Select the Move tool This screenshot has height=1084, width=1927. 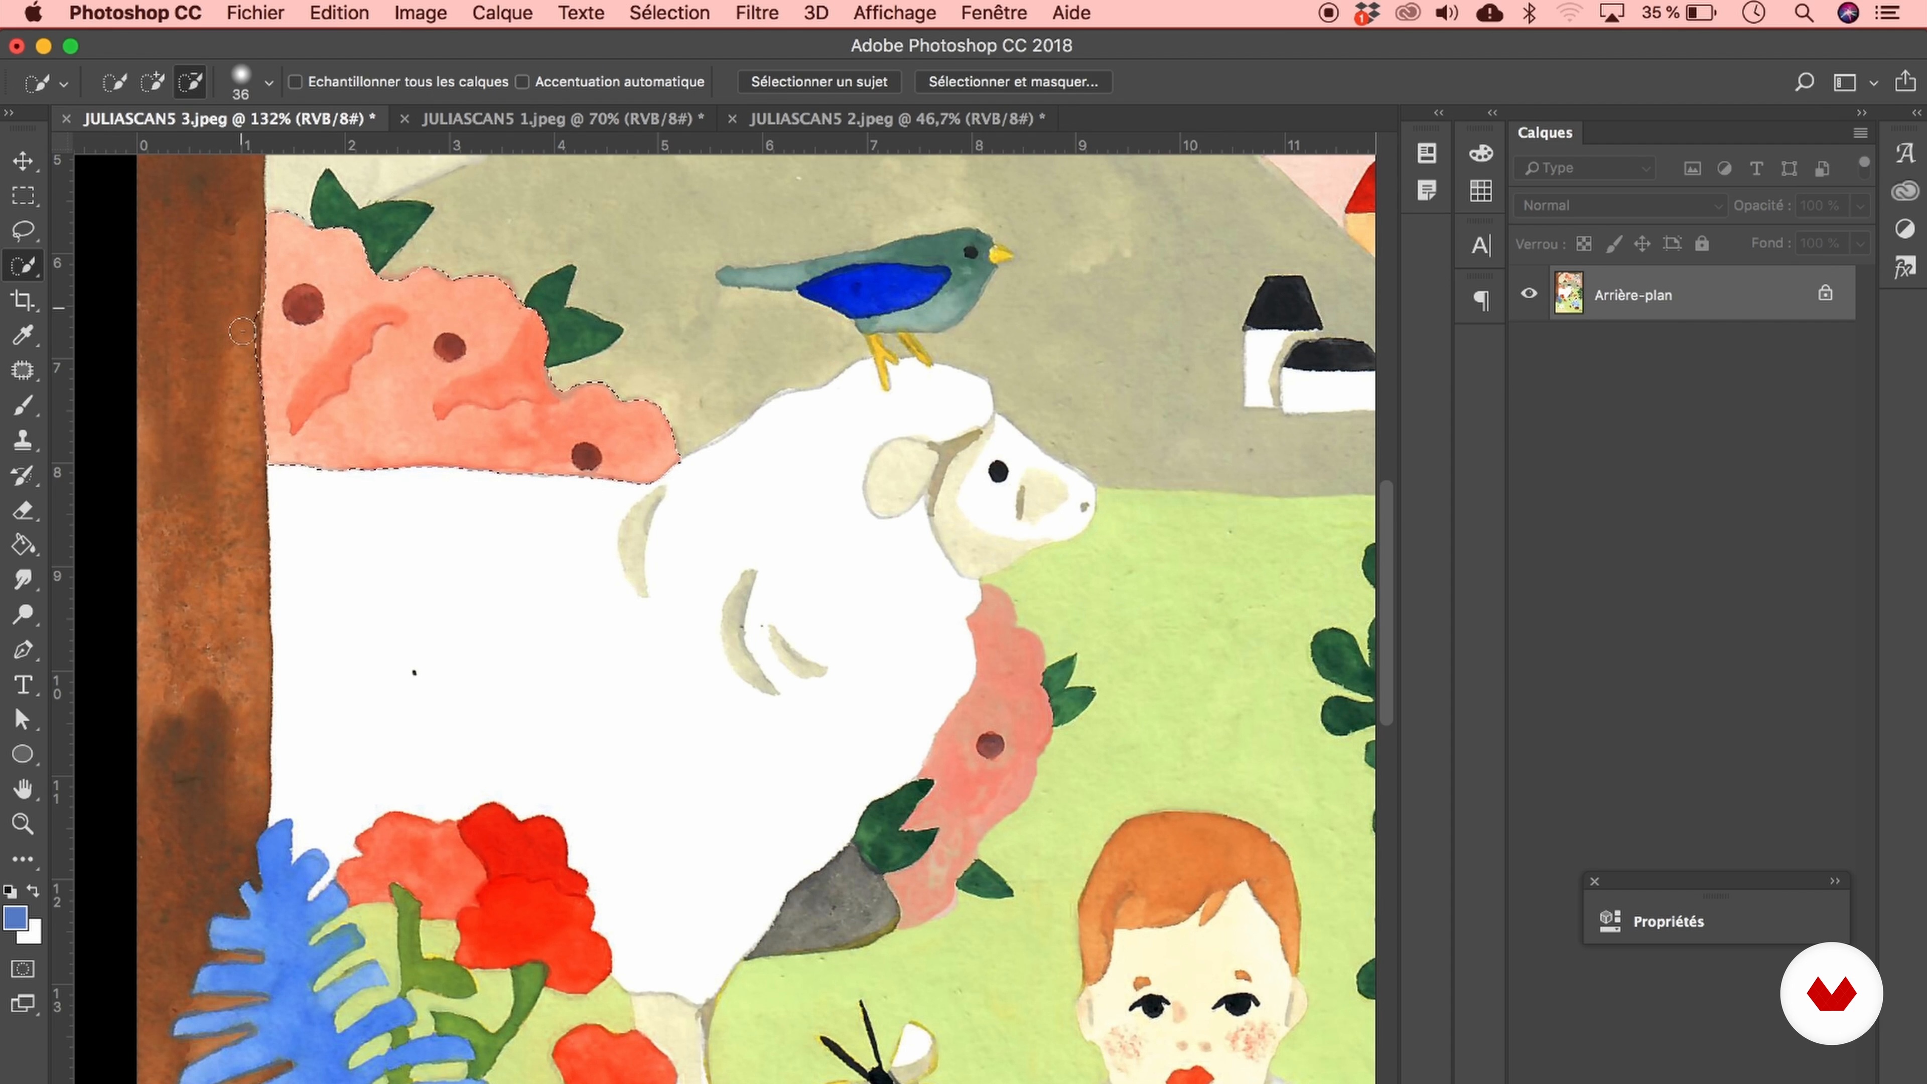[23, 161]
